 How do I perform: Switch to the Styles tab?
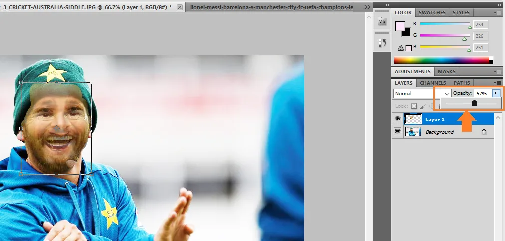tap(461, 12)
